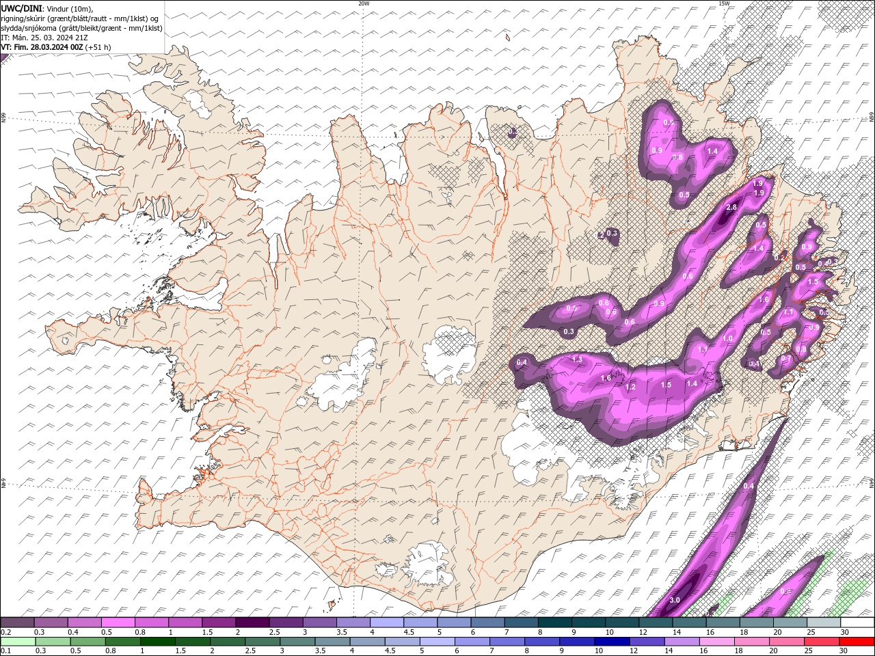Click the 1.2 precipitation value on the map
Viewport: 875px width, 656px height.
coord(630,387)
